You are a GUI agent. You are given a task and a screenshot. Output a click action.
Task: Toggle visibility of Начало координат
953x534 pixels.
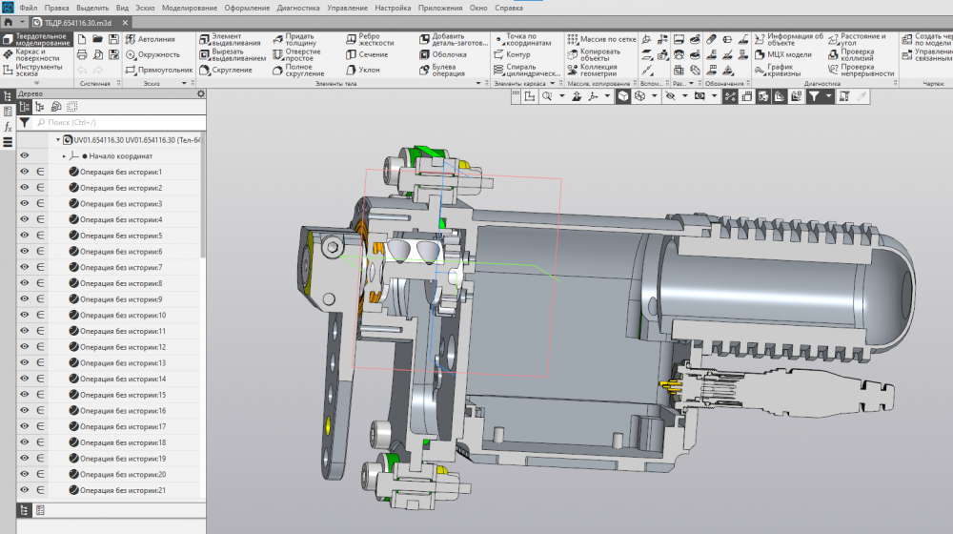pos(25,155)
